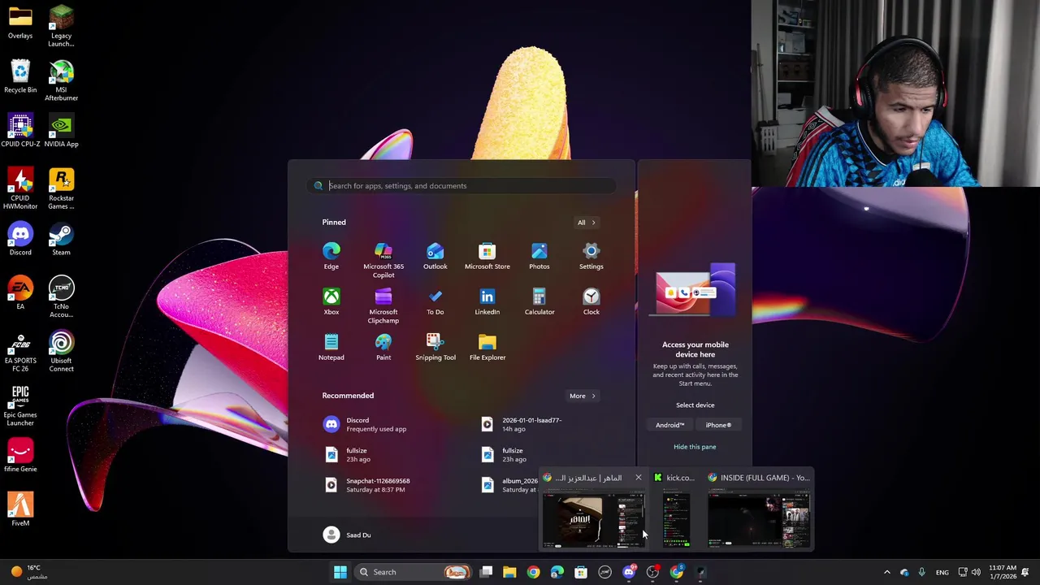Click the microphone tray icon

921,572
